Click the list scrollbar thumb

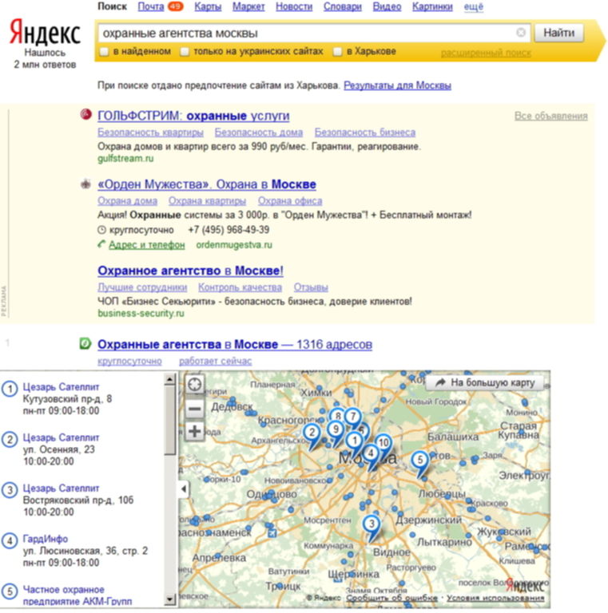(x=170, y=421)
